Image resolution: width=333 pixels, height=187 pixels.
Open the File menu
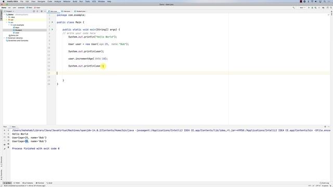[22, 2]
